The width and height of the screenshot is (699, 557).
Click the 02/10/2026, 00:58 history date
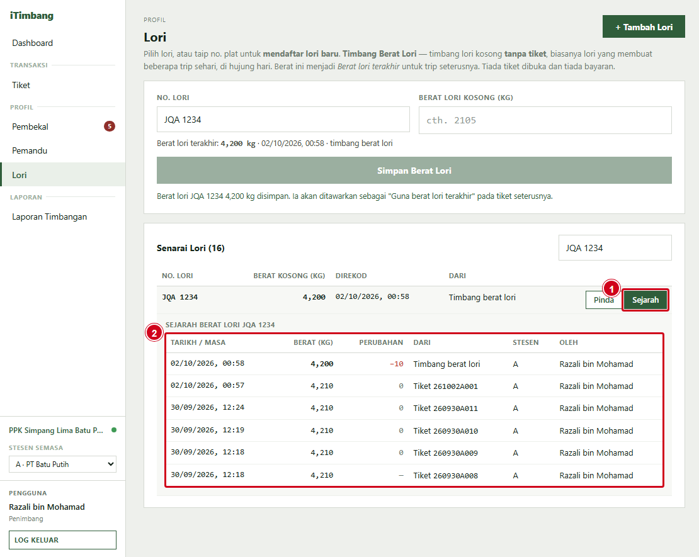[x=207, y=363]
